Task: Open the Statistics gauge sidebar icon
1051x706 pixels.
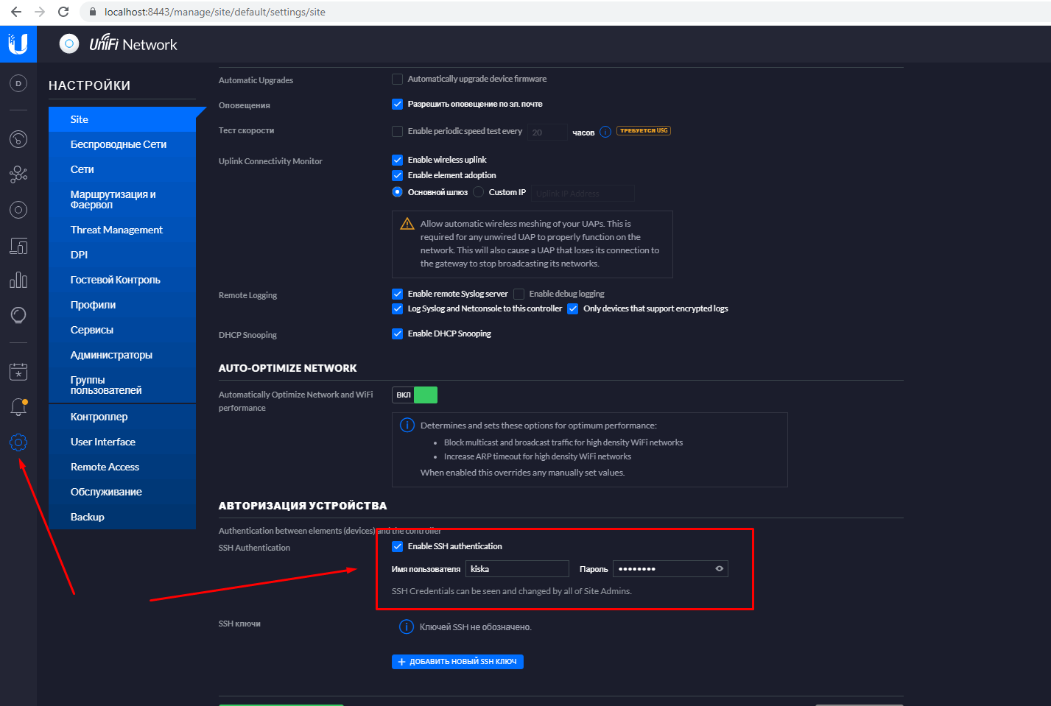Action: 18,139
